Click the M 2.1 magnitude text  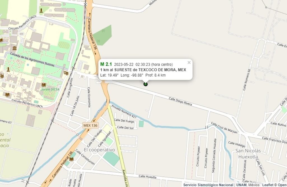click(106, 64)
